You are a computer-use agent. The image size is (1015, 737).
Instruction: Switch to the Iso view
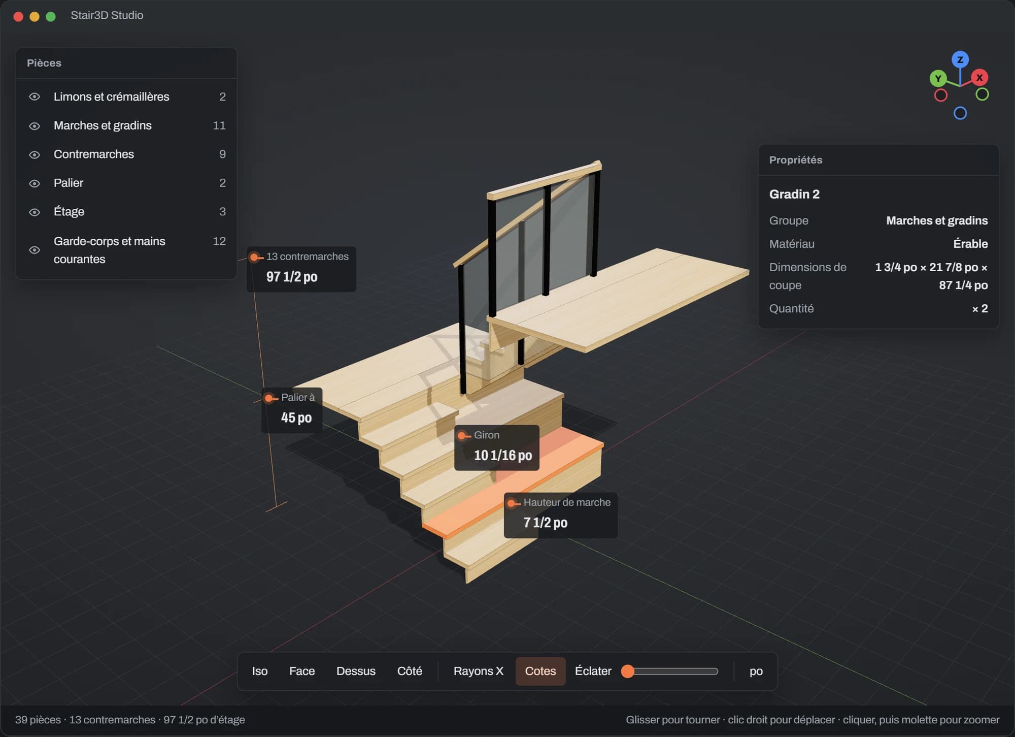coord(260,671)
